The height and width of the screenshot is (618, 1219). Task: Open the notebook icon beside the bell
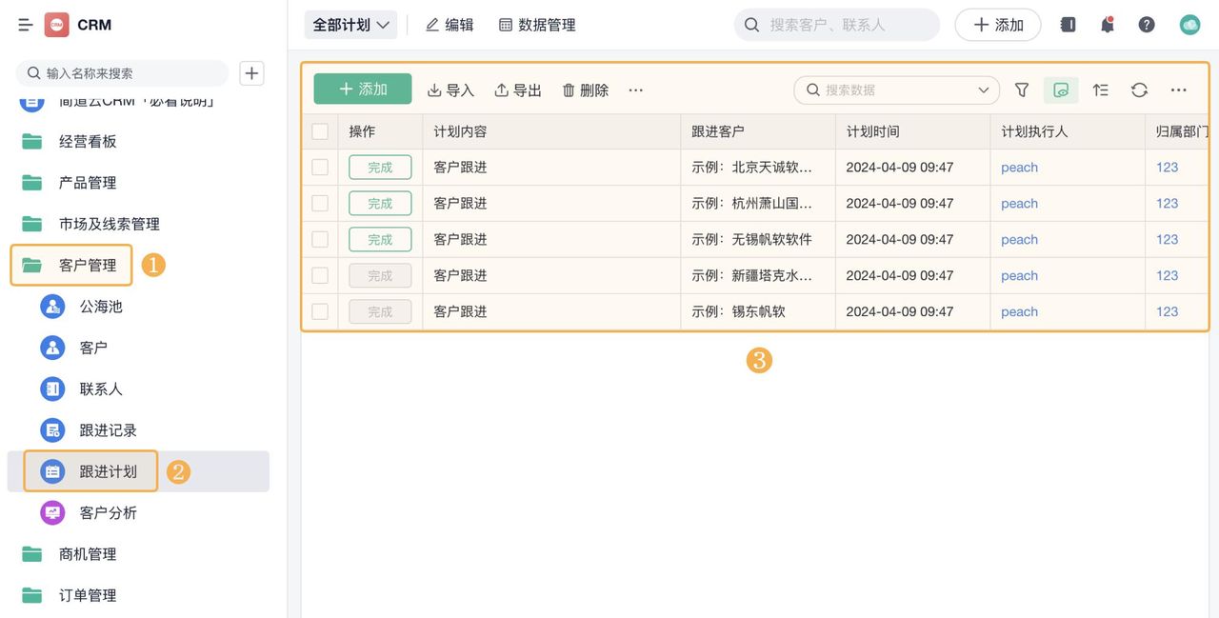(x=1068, y=24)
